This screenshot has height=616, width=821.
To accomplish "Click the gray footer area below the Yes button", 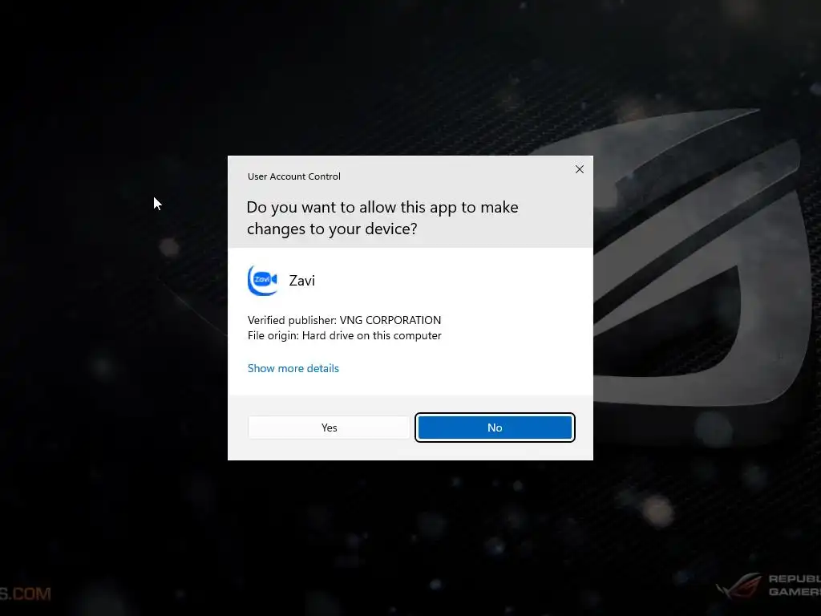I will (329, 449).
